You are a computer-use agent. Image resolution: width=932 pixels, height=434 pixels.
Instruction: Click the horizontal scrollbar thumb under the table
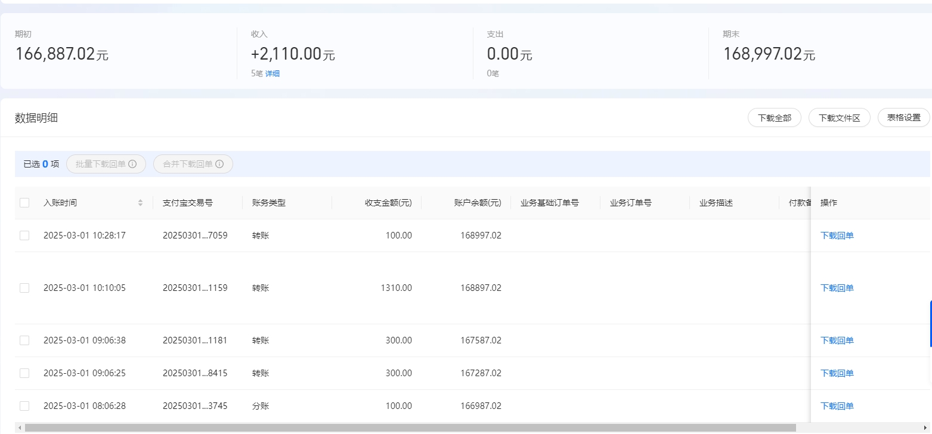tap(410, 427)
